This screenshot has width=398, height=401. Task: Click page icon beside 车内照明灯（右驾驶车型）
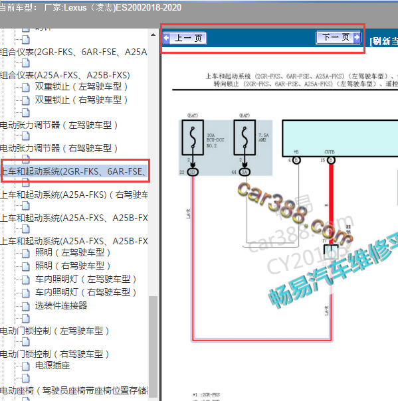coord(26,293)
